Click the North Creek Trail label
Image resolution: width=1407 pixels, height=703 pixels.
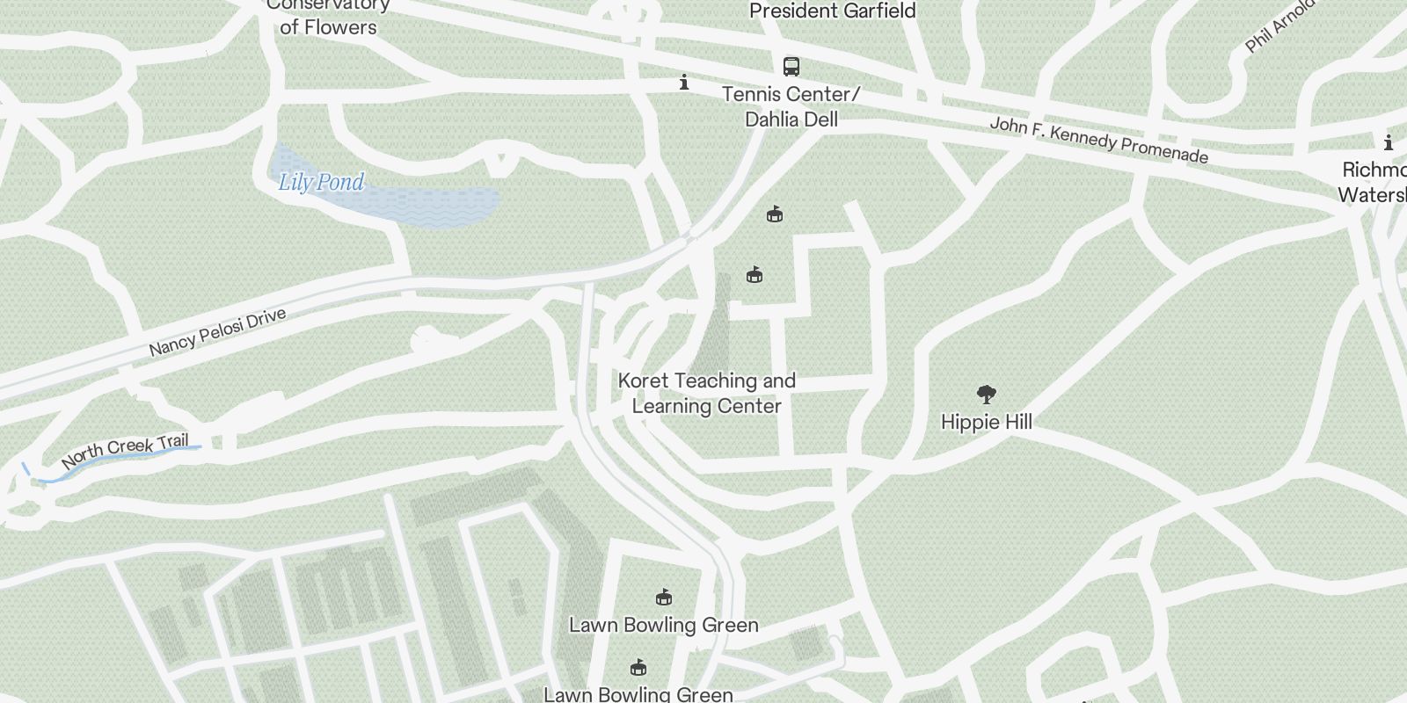[x=125, y=451]
